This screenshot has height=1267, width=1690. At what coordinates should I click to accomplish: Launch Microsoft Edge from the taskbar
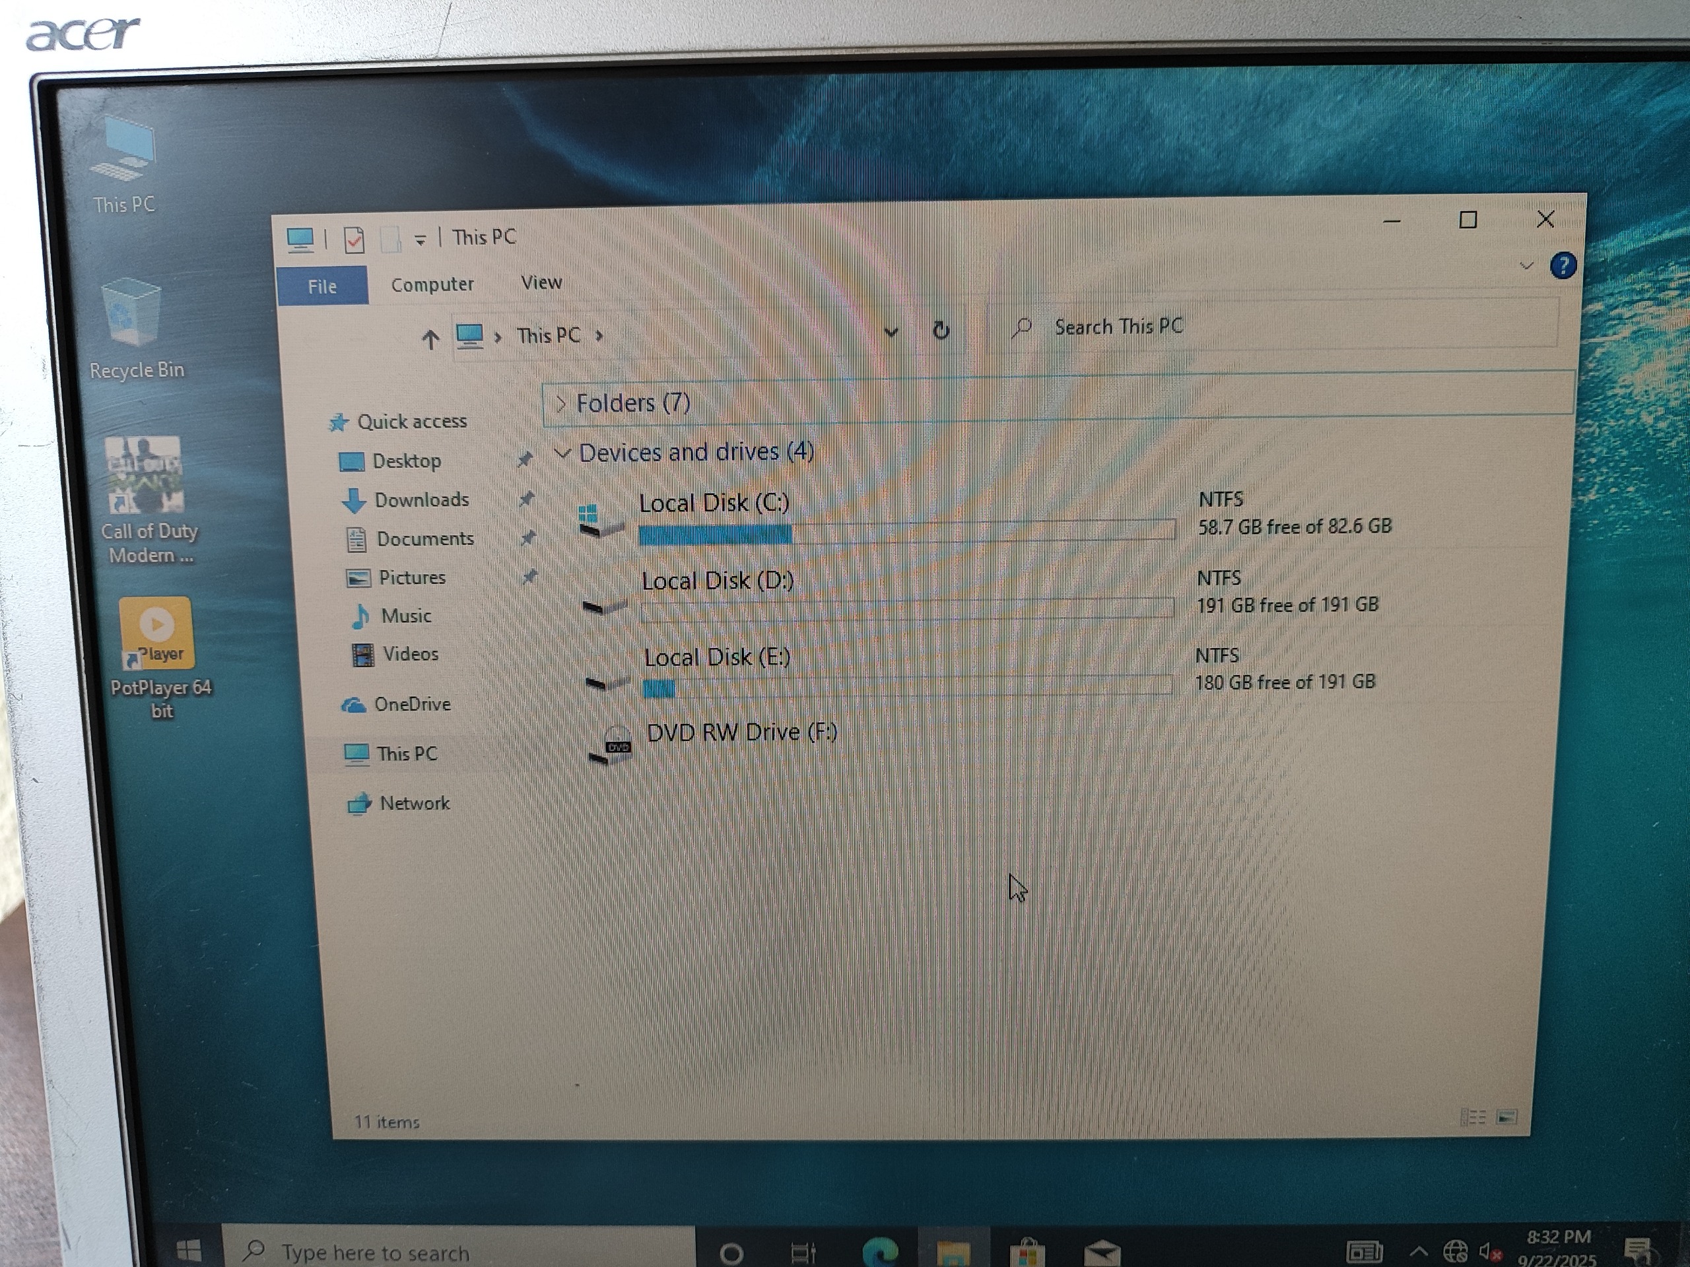click(880, 1252)
